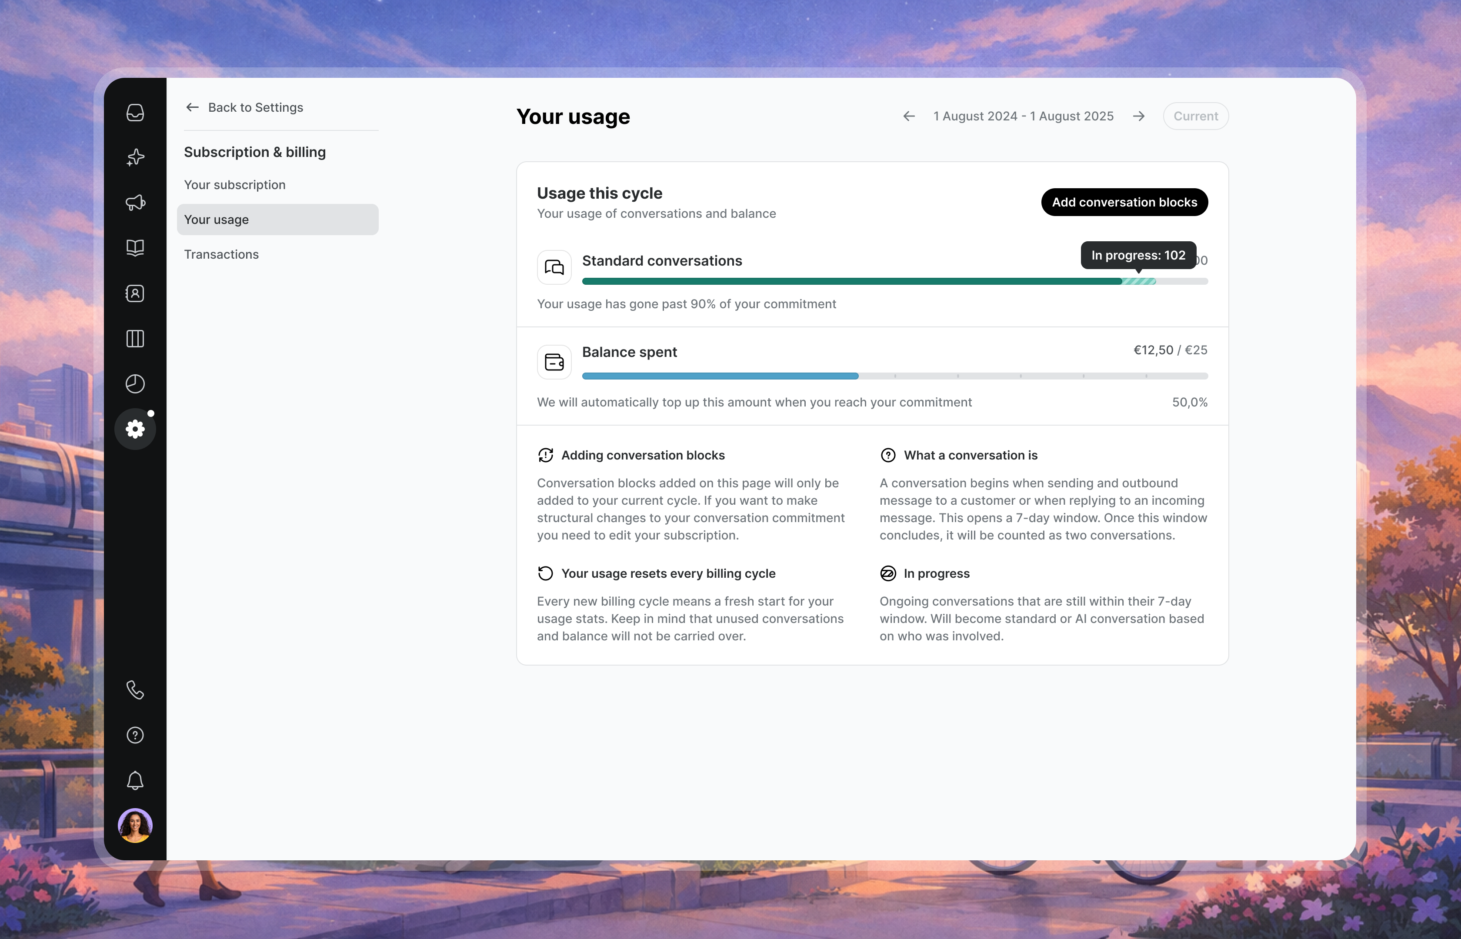
Task: Select Transactions menu item
Action: (x=221, y=254)
